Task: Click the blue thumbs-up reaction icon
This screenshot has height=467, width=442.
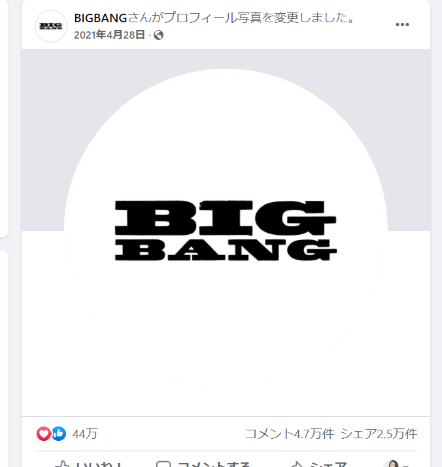Action: (59, 434)
